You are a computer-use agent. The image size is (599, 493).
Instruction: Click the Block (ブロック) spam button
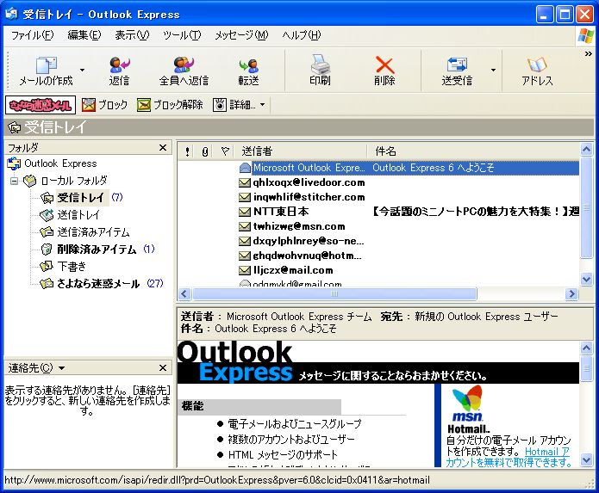104,104
